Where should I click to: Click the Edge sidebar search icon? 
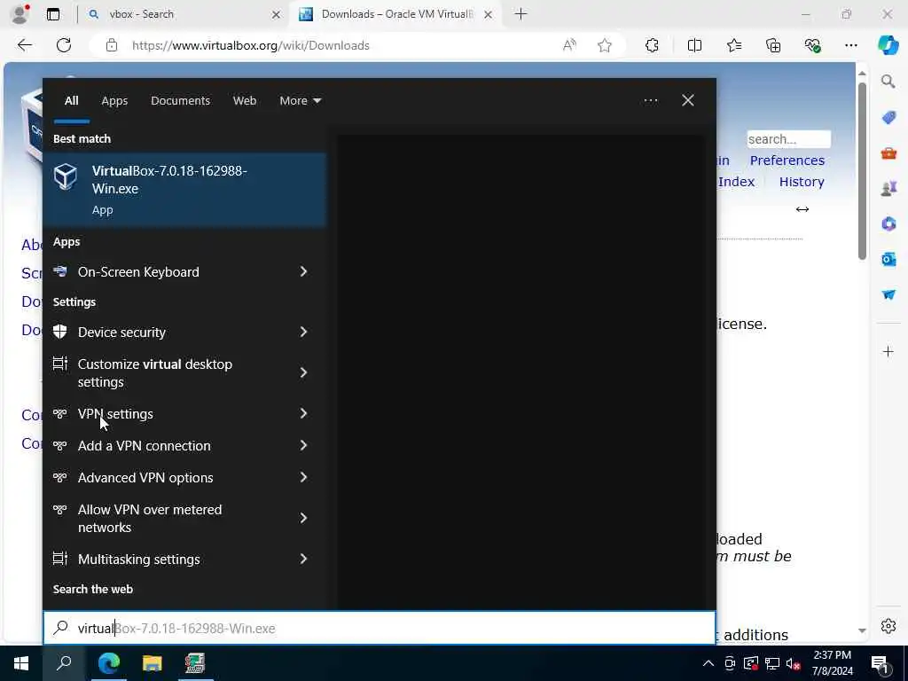tap(888, 82)
